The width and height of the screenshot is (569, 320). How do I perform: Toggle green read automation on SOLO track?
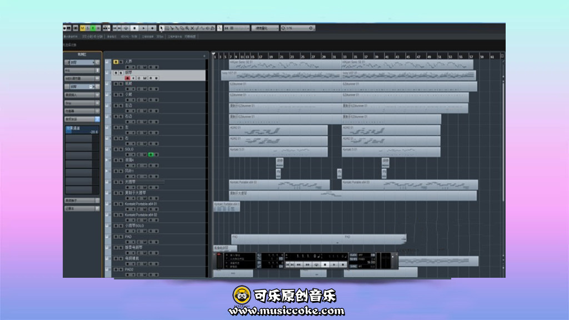coord(151,154)
